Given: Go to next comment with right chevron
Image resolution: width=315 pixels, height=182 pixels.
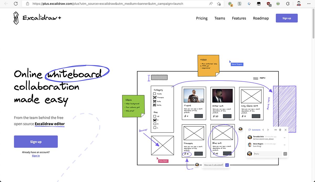Looking at the screenshot, I should [x=268, y=130].
